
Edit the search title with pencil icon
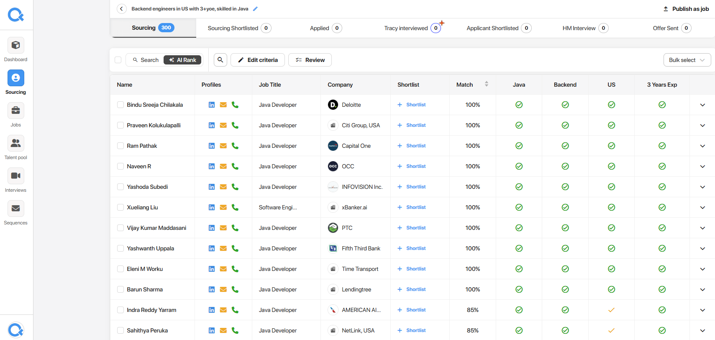pyautogui.click(x=255, y=9)
